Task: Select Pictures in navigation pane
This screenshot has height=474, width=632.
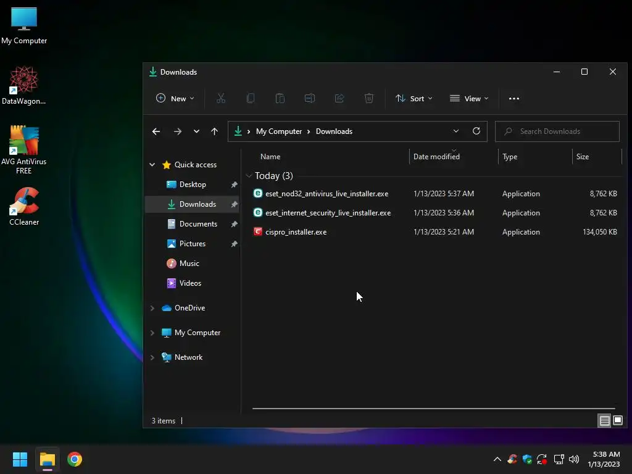Action: (x=193, y=243)
